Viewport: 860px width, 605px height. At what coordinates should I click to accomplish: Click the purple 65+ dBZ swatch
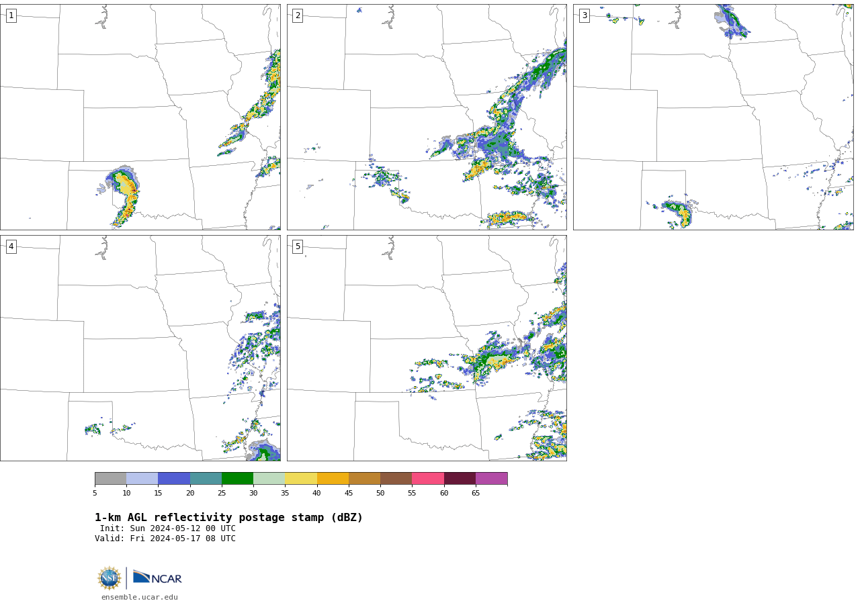491,478
